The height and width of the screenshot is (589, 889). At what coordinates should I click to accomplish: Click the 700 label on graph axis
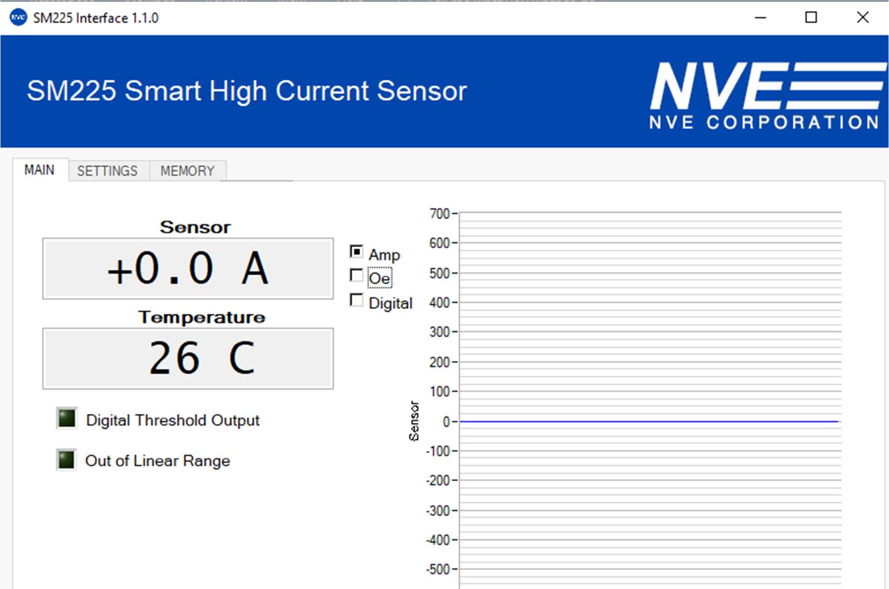click(x=439, y=214)
